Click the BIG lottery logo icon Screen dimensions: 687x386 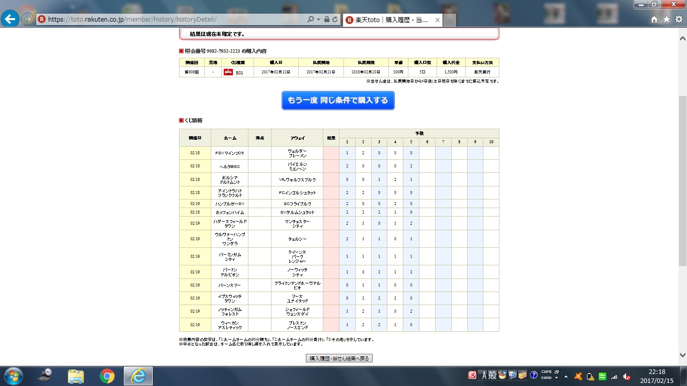point(228,72)
